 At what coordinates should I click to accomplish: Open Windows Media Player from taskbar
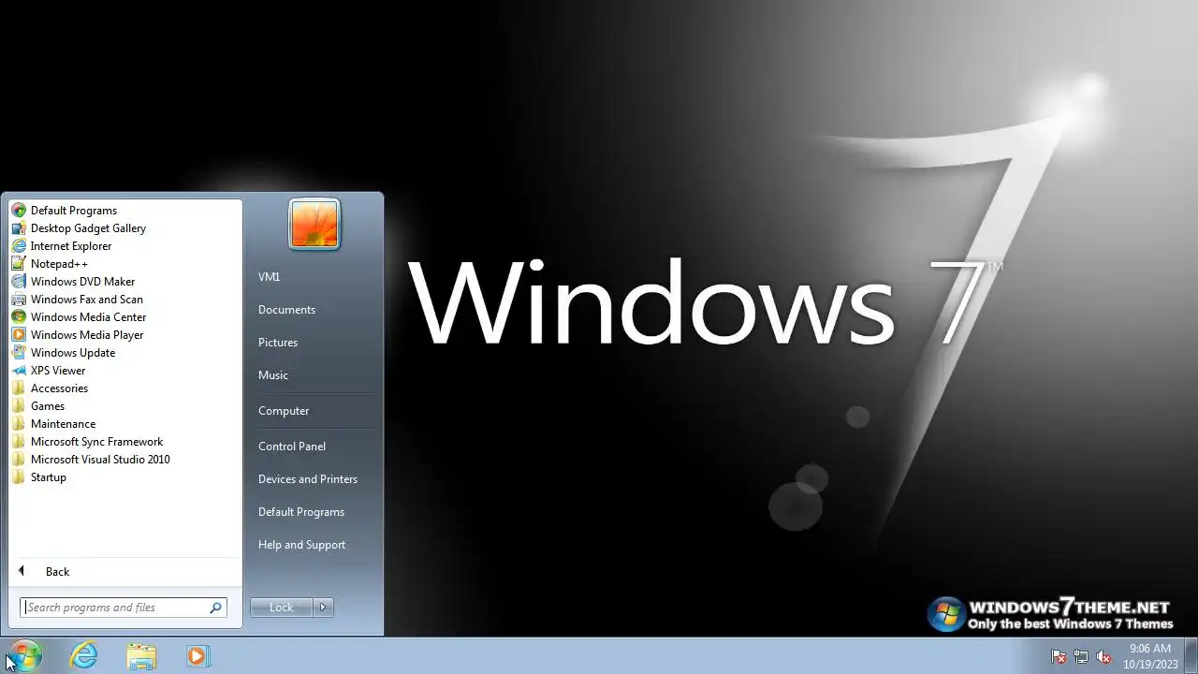click(197, 656)
